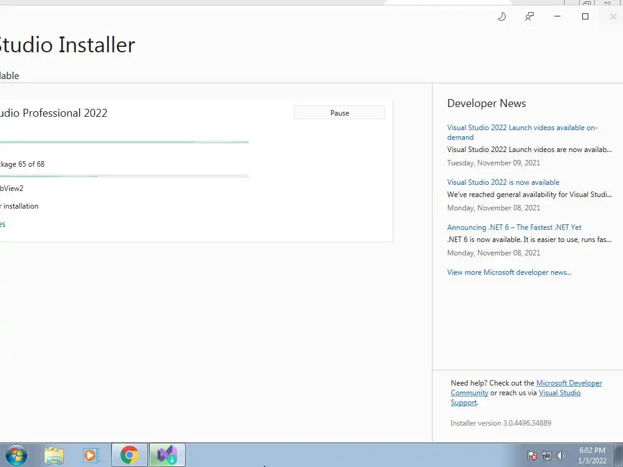This screenshot has height=467, width=623.
Task: Click the package 65 of 68 status text
Action: point(23,164)
